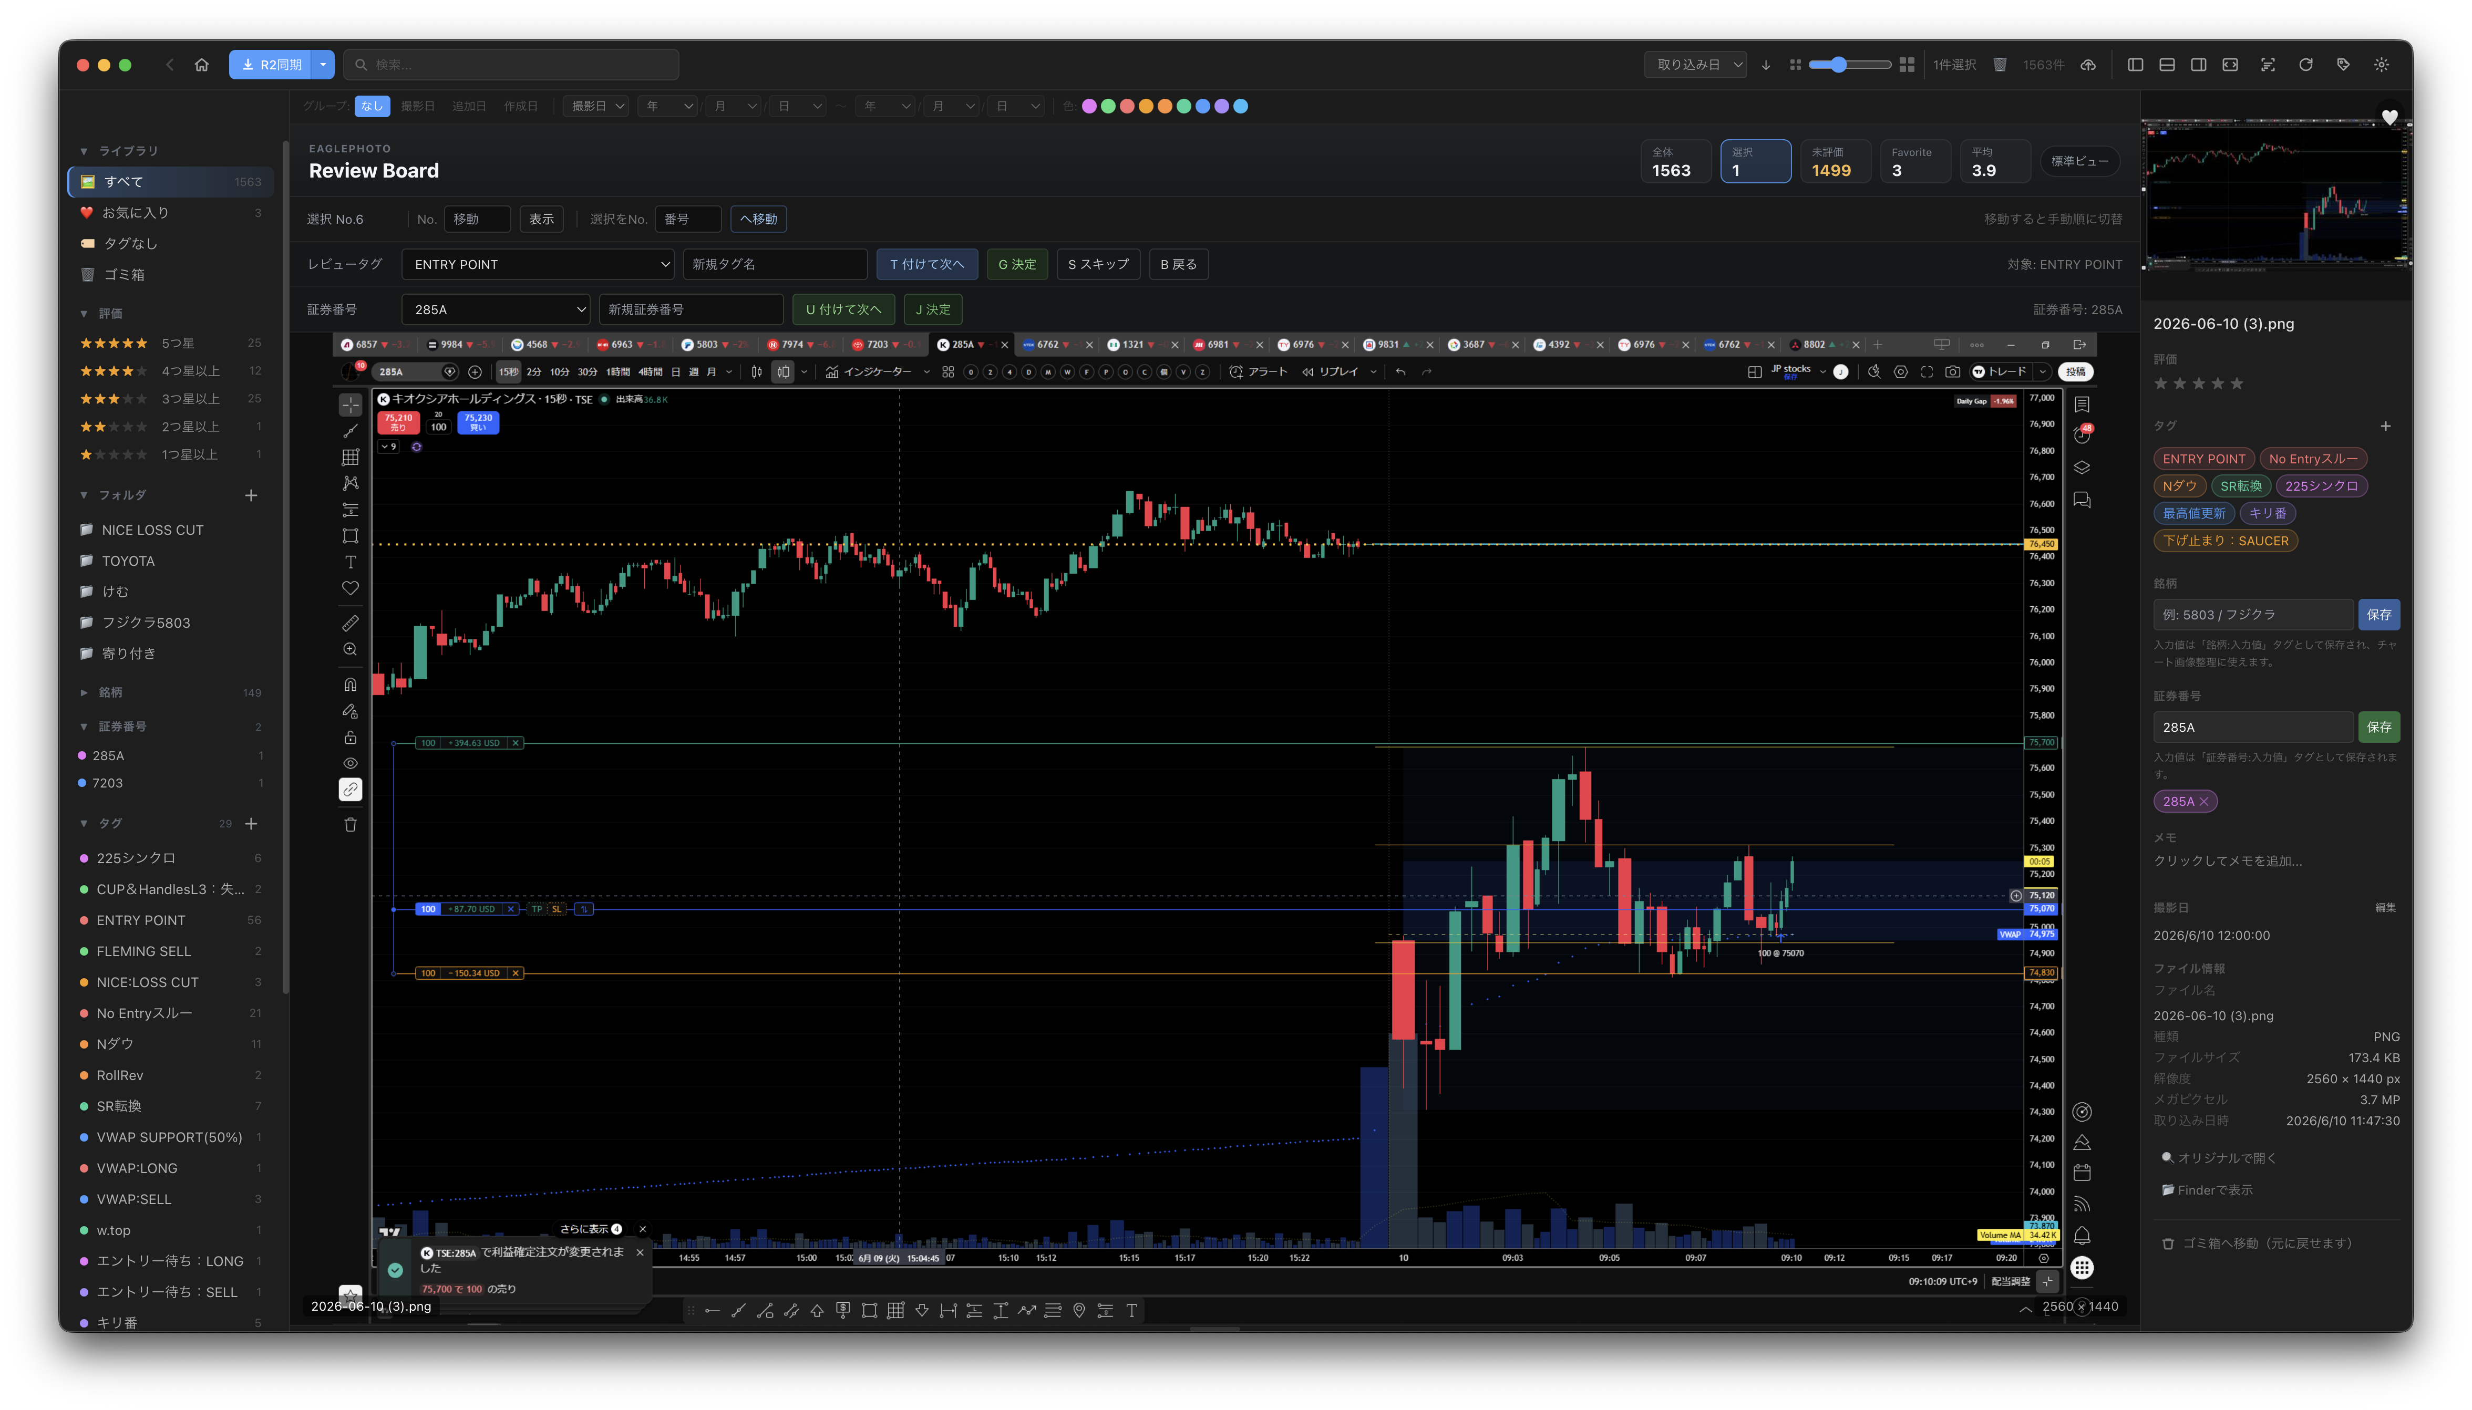The height and width of the screenshot is (1410, 2472).
Task: Select the 未評価 1499 stat card
Action: (1836, 162)
